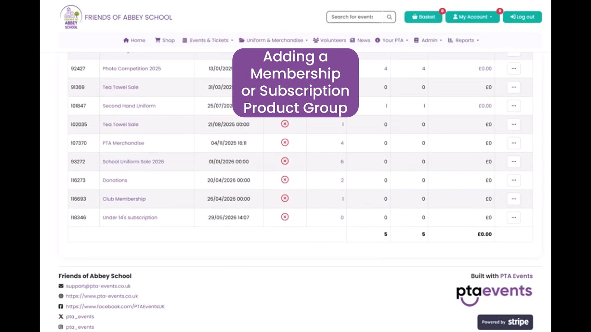Expand the Uniform & Merchandise menu

click(273, 40)
